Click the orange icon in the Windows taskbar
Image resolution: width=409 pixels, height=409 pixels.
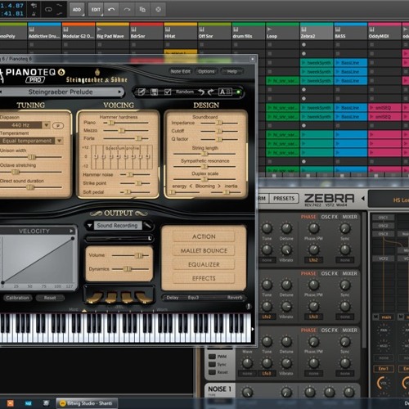click(x=11, y=403)
